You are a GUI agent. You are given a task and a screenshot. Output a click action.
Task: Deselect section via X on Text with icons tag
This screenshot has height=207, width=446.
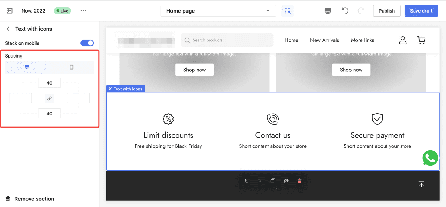click(x=110, y=89)
